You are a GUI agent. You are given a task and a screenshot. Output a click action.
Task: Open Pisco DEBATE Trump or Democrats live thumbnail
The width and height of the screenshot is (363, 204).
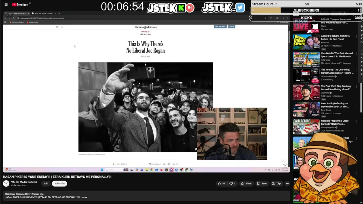306,25
